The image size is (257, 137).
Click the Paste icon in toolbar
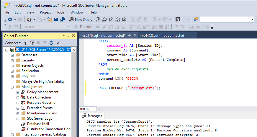(x=145, y=20)
